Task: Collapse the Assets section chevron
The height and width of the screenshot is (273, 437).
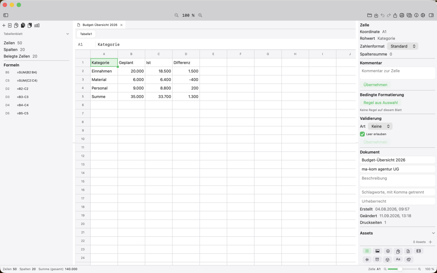Action: [x=433, y=233]
